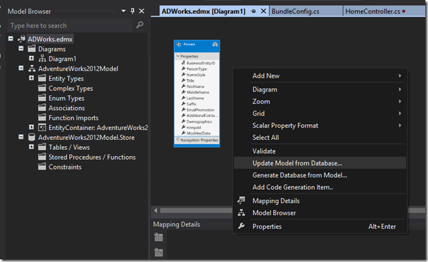Open the Model Browser window options dropdown arrow
The width and height of the screenshot is (428, 262).
(x=124, y=11)
